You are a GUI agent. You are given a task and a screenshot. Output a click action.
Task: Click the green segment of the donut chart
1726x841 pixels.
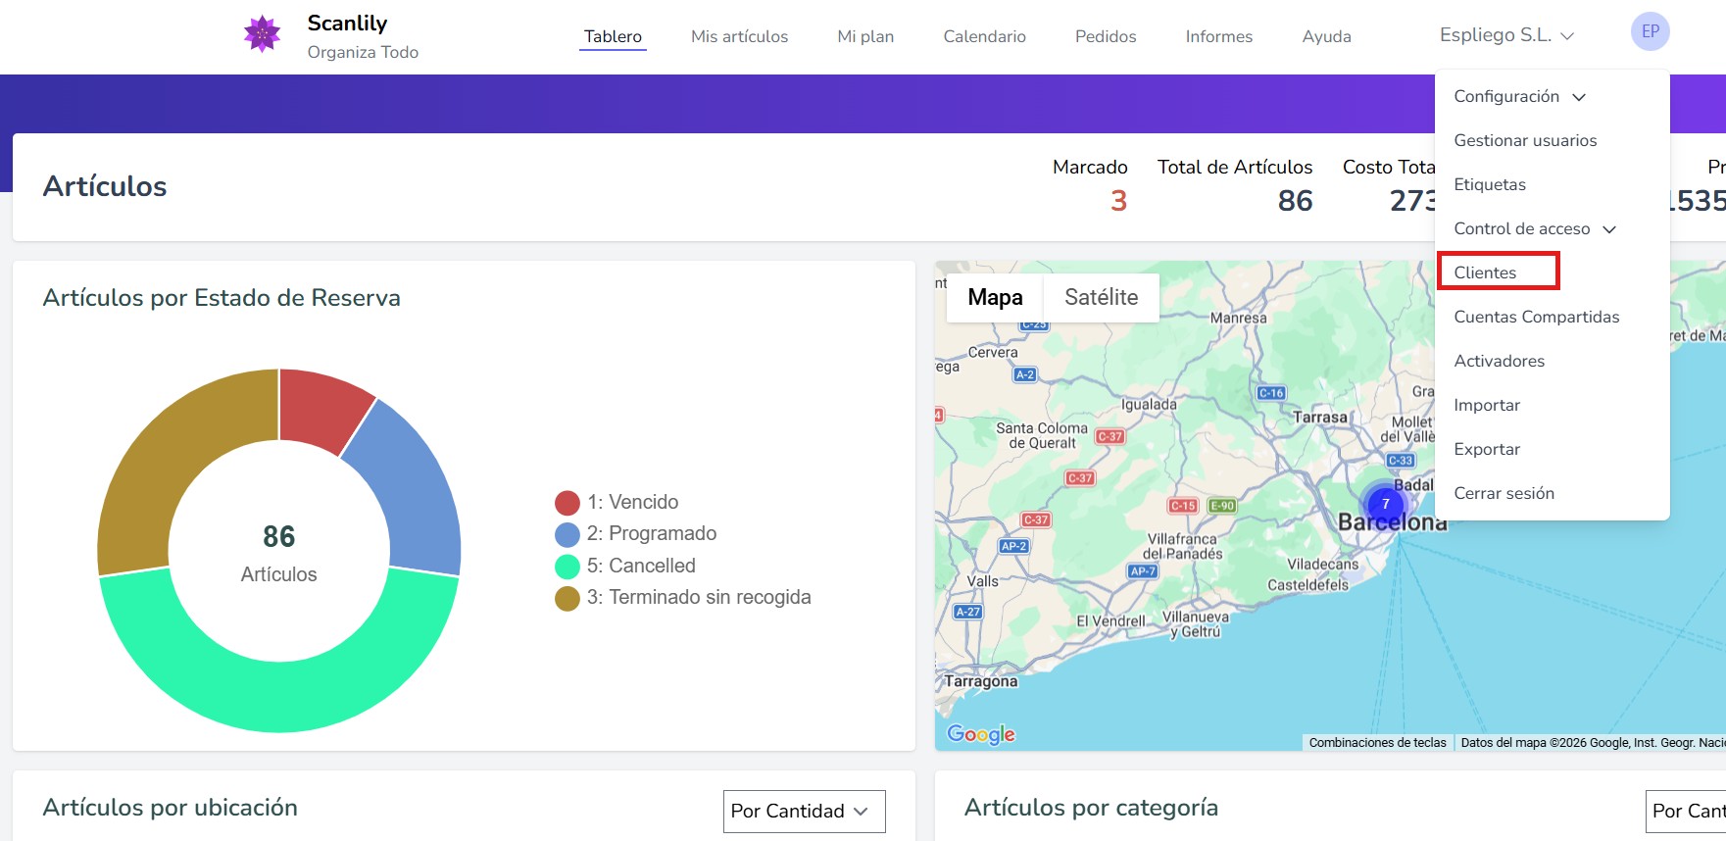pyautogui.click(x=279, y=697)
